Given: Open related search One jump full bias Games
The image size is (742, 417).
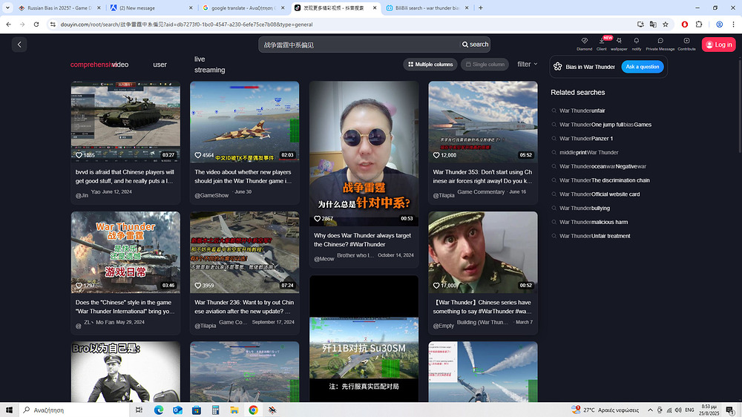Looking at the screenshot, I should click(605, 125).
